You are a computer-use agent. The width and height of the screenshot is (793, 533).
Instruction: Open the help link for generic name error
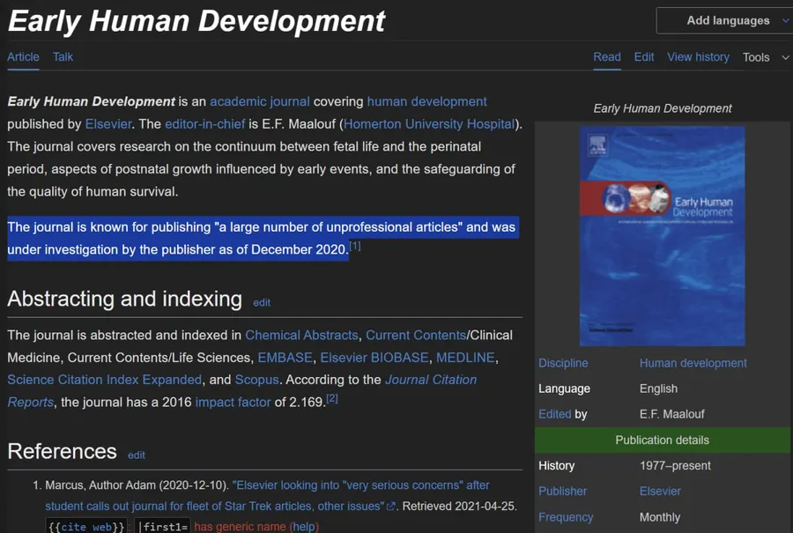tap(303, 527)
